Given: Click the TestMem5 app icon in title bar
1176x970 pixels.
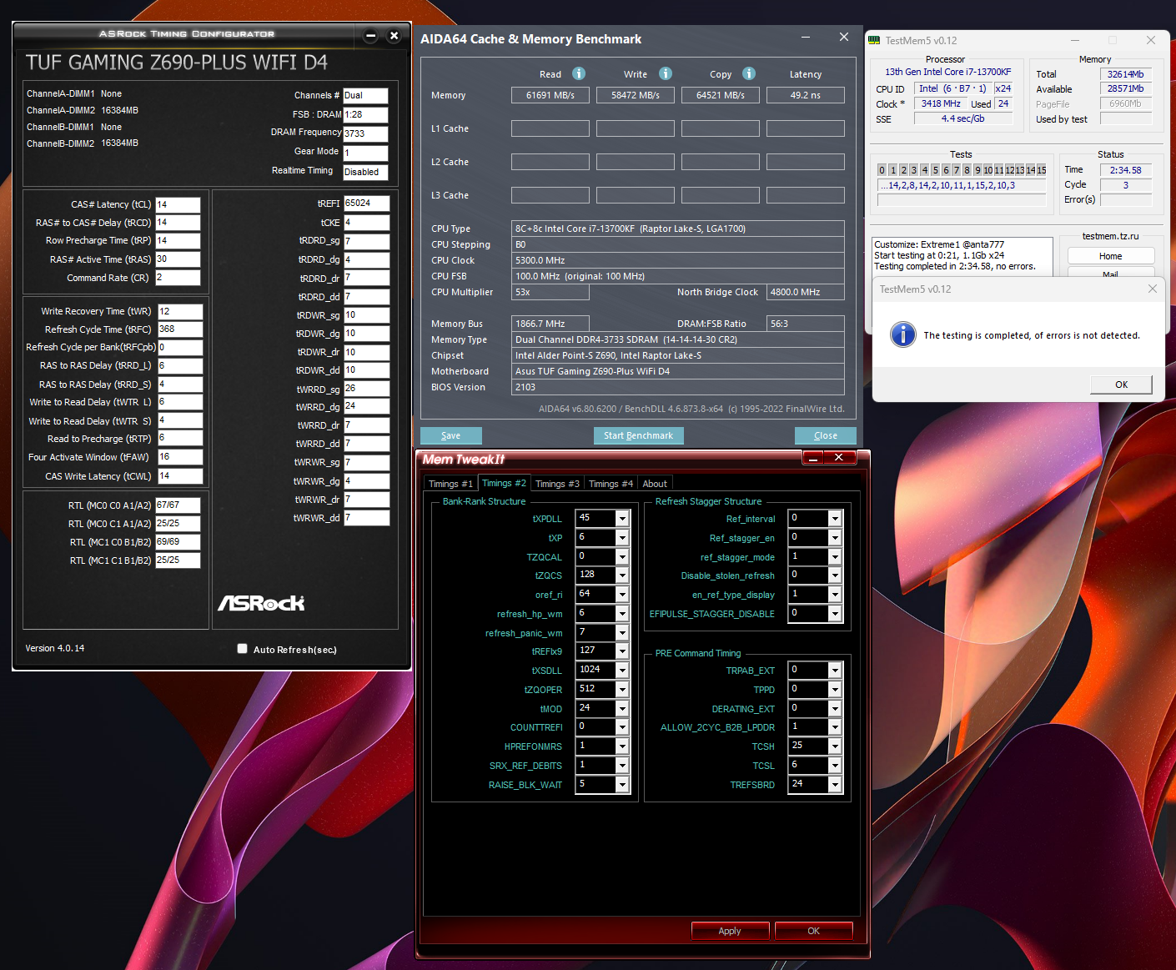Looking at the screenshot, I should pos(874,40).
